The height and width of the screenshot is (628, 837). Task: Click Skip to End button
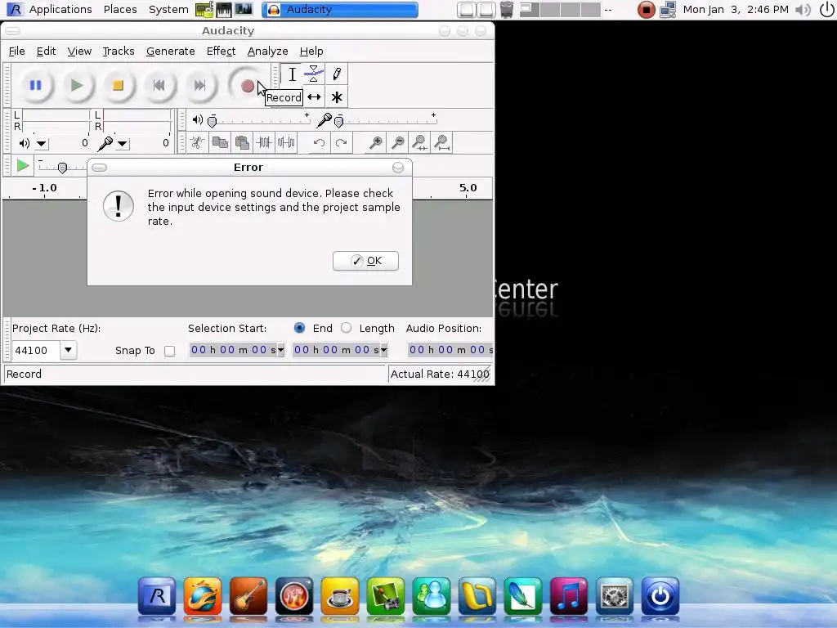pyautogui.click(x=199, y=85)
